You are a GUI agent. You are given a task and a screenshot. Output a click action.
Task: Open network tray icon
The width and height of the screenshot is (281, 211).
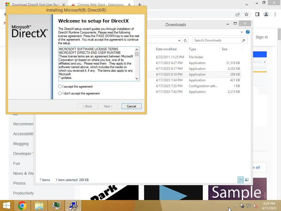249,206
